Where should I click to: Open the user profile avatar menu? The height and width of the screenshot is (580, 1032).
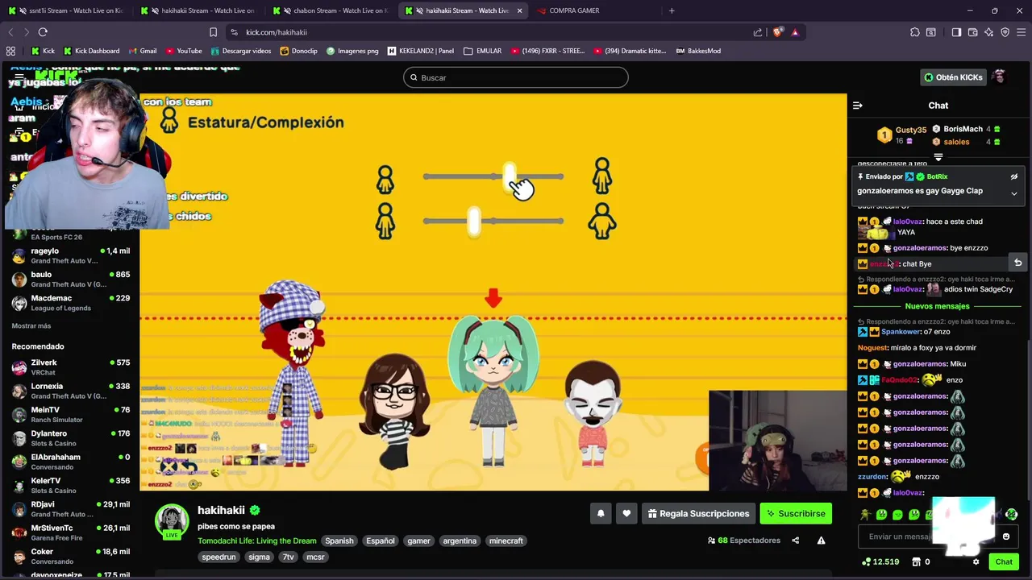pyautogui.click(x=1000, y=77)
